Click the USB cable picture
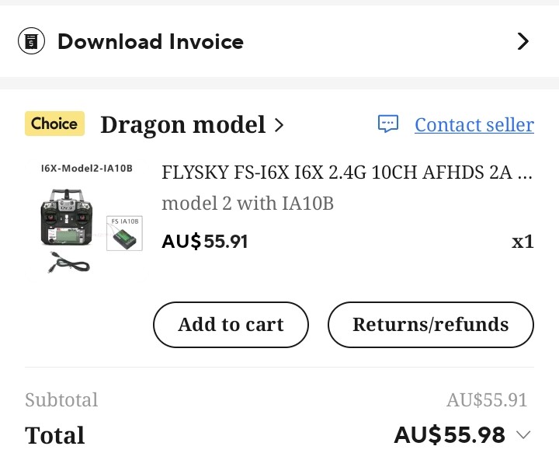This screenshot has width=559, height=474. [x=69, y=262]
